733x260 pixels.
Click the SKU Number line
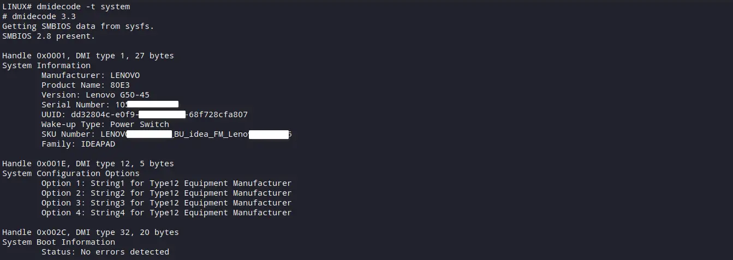point(166,134)
